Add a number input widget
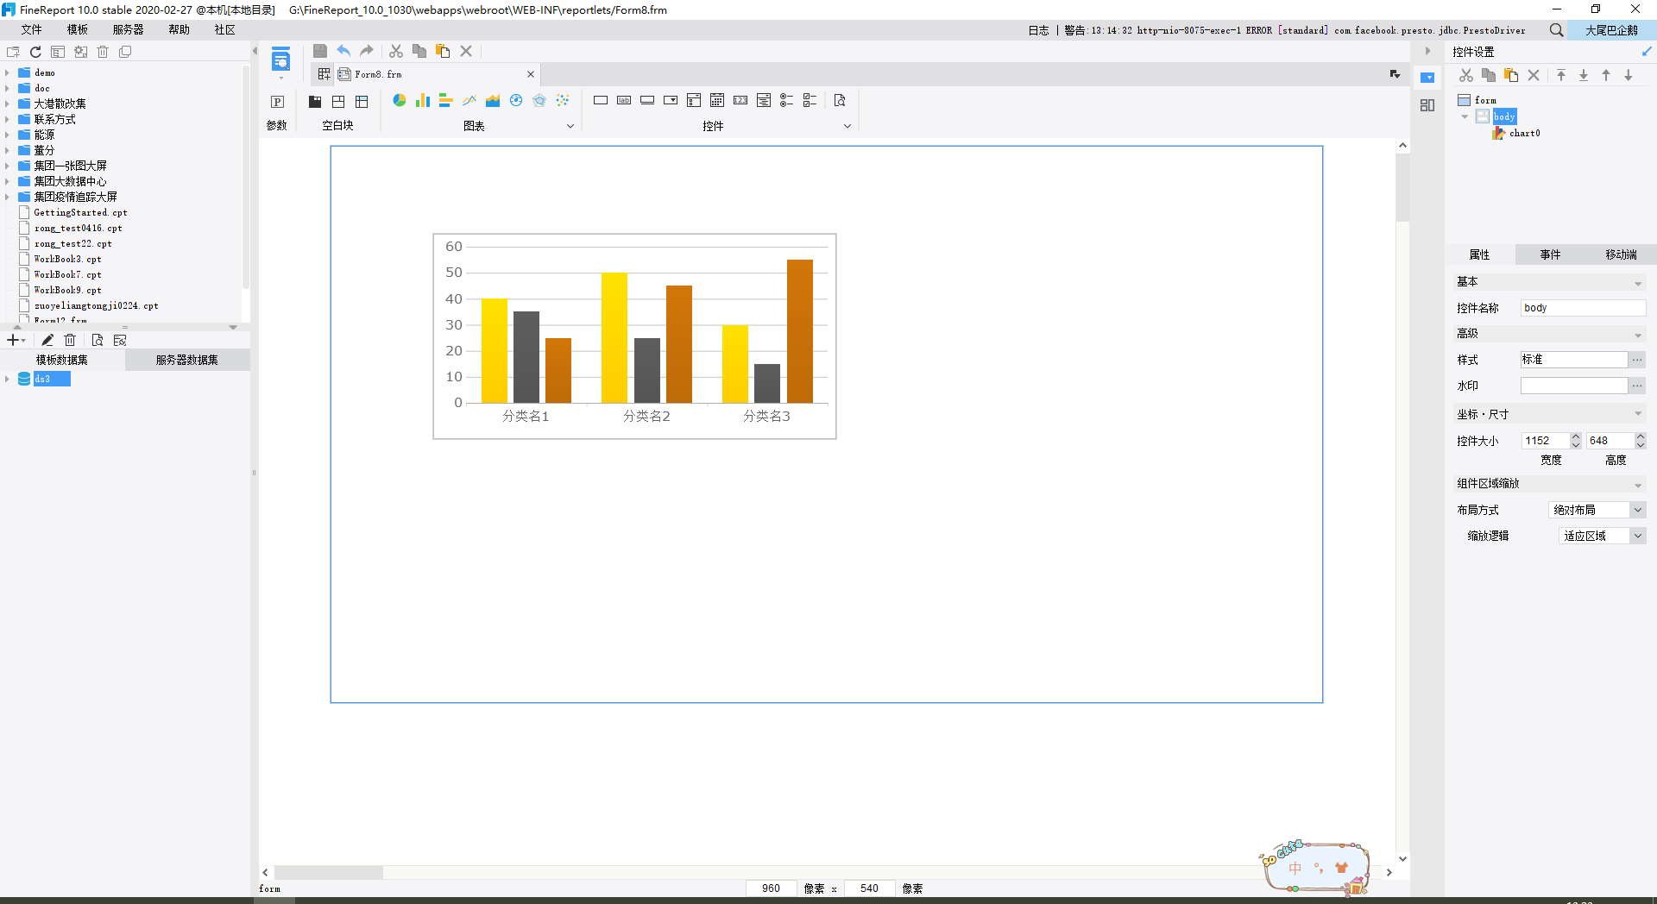The width and height of the screenshot is (1657, 904). (740, 101)
